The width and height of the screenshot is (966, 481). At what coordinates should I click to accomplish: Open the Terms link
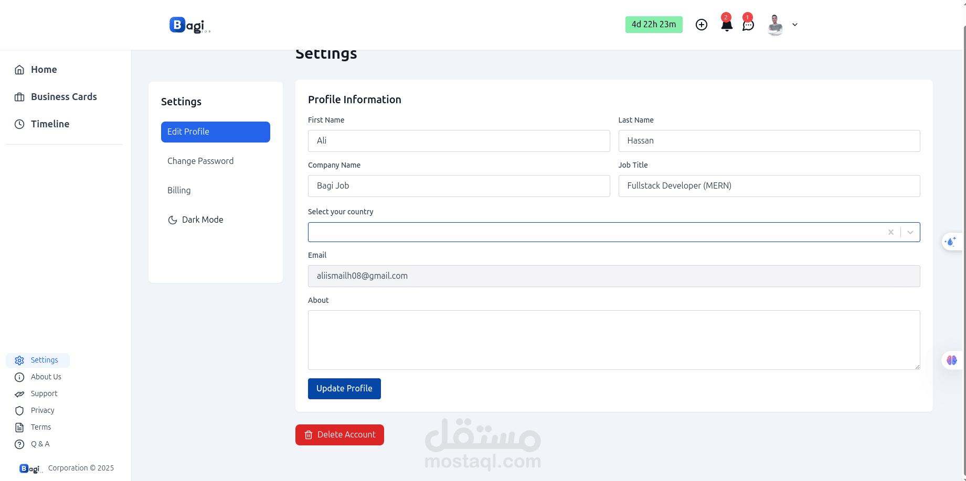(x=41, y=428)
